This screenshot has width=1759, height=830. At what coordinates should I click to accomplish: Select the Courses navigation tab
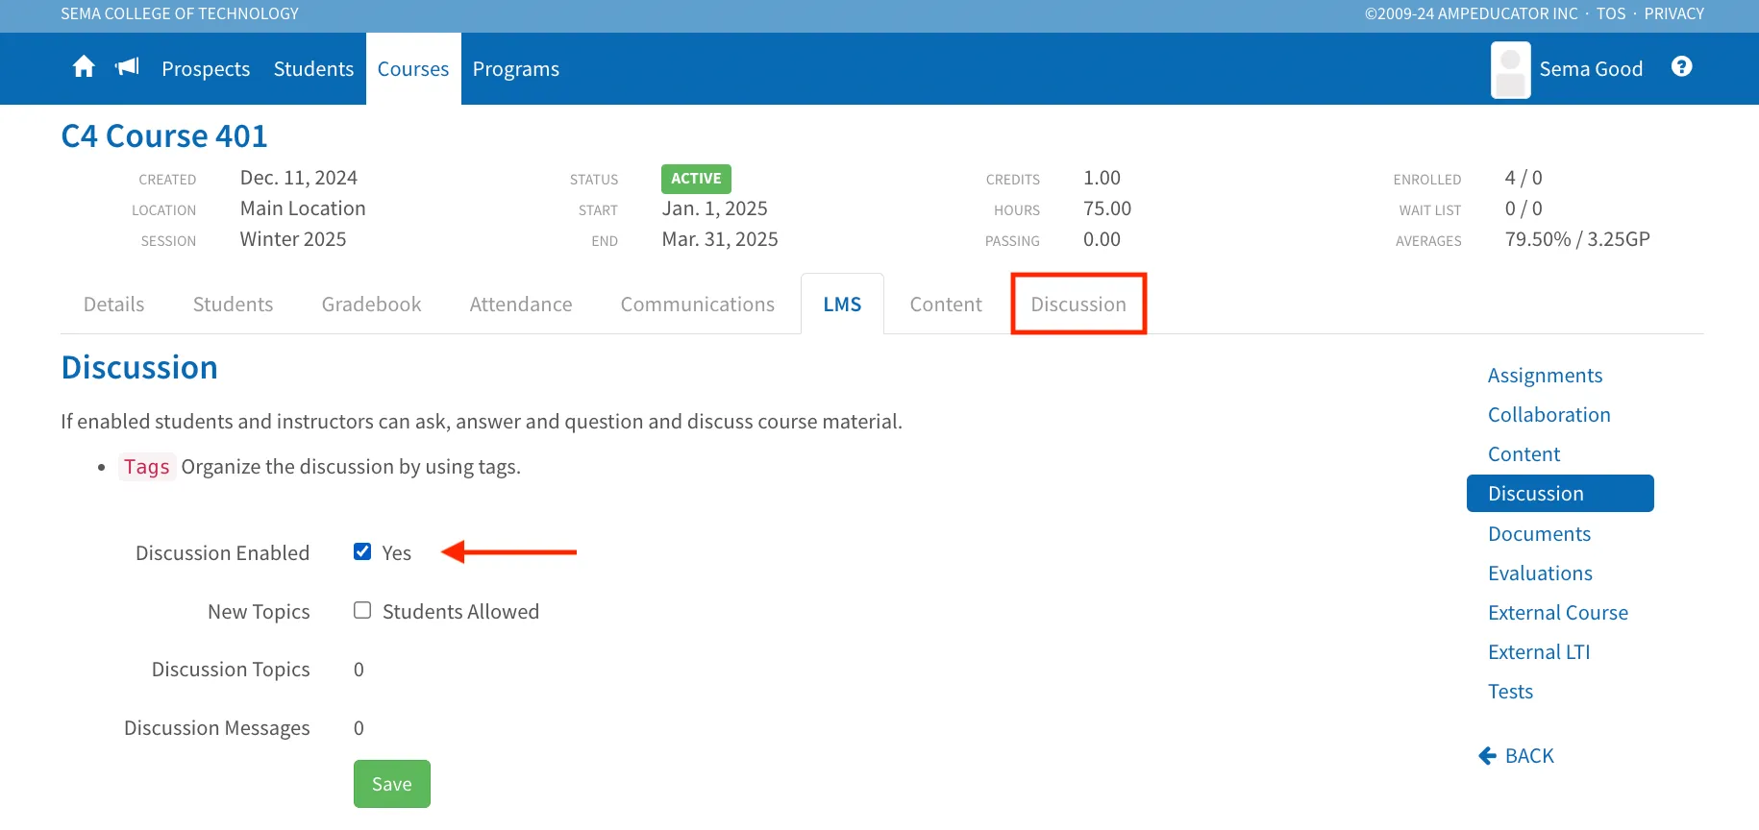(413, 69)
